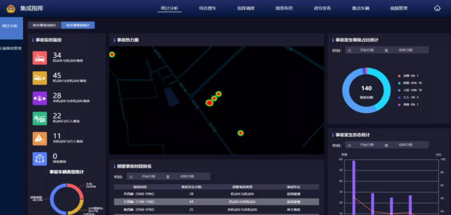Switch to 按交通事故统计 tab
451x215 pixels.
[77, 25]
